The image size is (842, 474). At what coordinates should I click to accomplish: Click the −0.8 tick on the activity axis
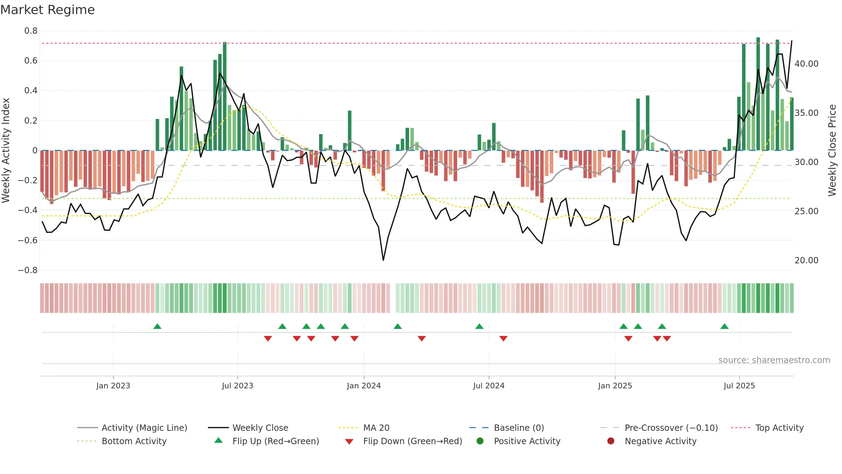pos(28,270)
